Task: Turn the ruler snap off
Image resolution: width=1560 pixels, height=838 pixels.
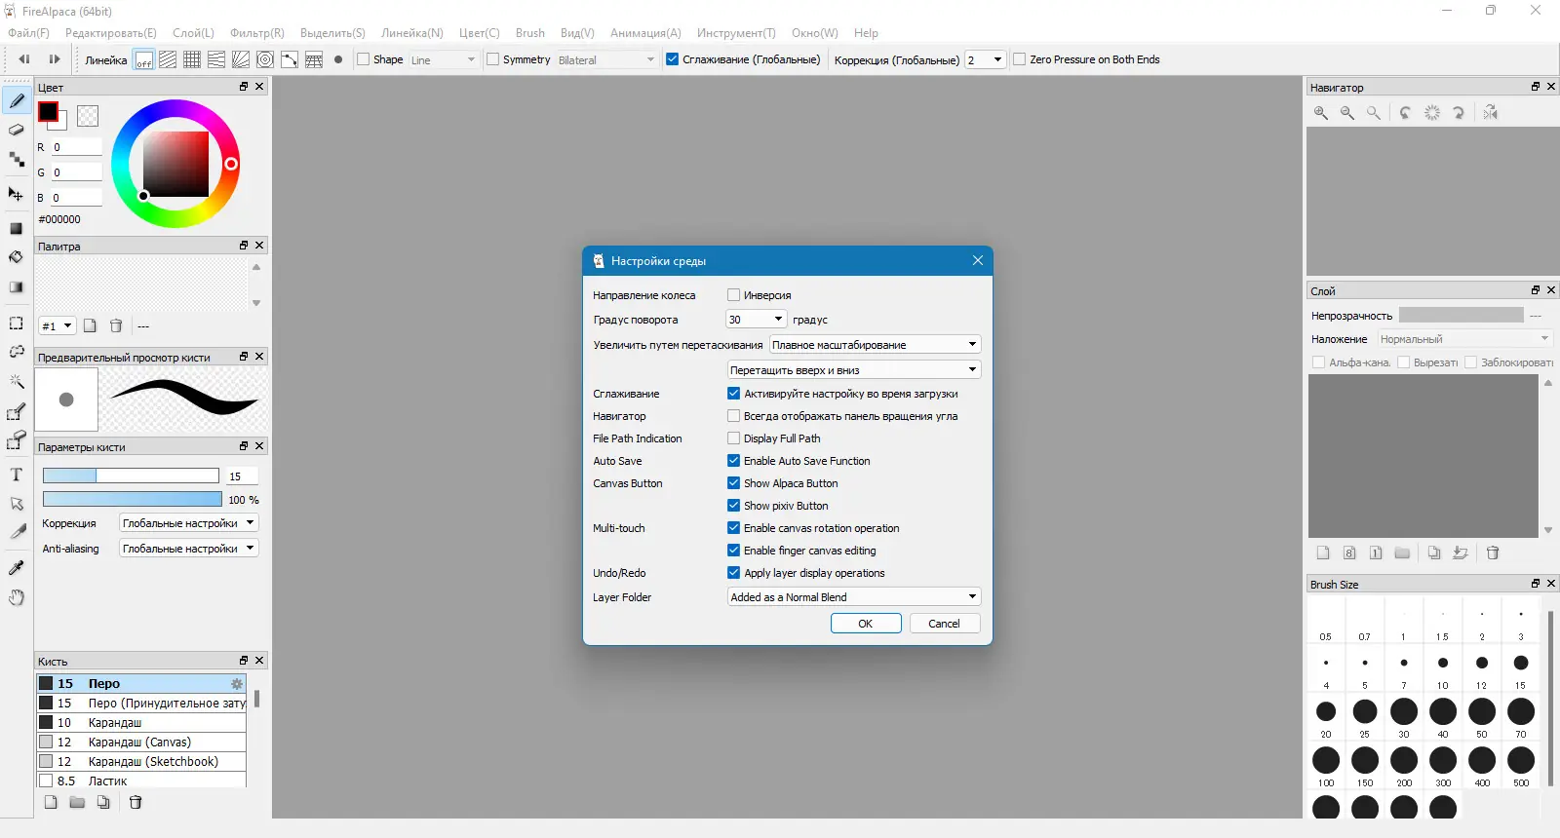Action: click(143, 59)
